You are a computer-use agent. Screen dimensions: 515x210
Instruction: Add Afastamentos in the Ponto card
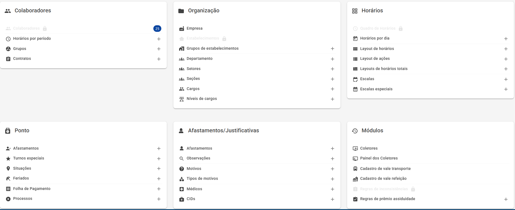(159, 149)
